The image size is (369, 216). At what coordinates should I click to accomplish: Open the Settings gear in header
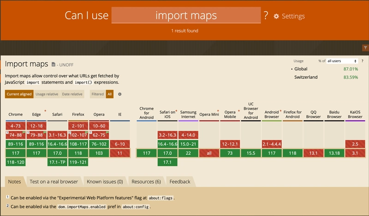(x=289, y=16)
